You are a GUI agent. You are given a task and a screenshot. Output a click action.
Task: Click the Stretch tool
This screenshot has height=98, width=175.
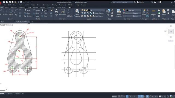pos(28,16)
